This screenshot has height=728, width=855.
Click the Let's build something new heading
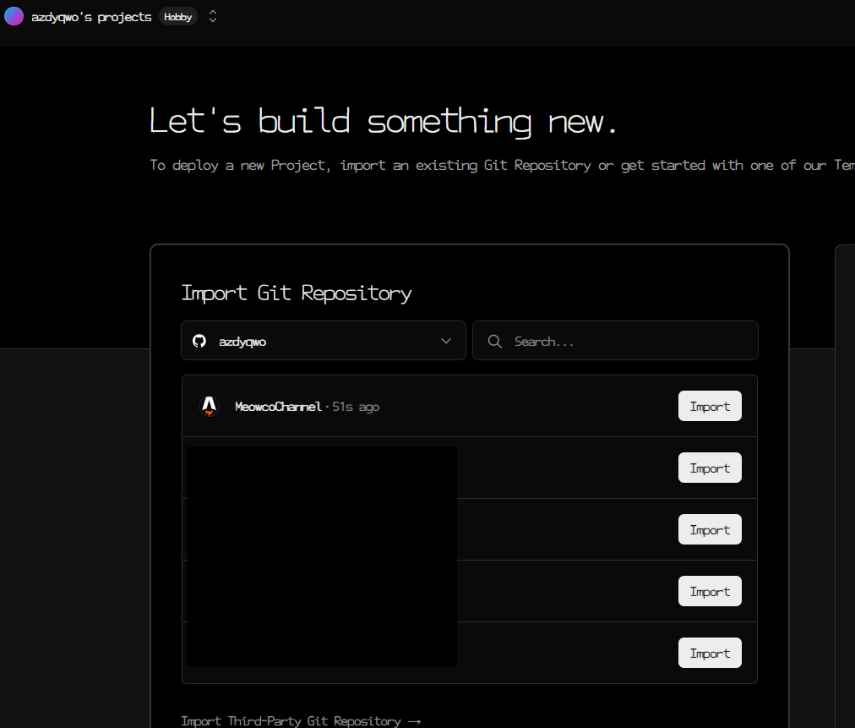(x=383, y=121)
